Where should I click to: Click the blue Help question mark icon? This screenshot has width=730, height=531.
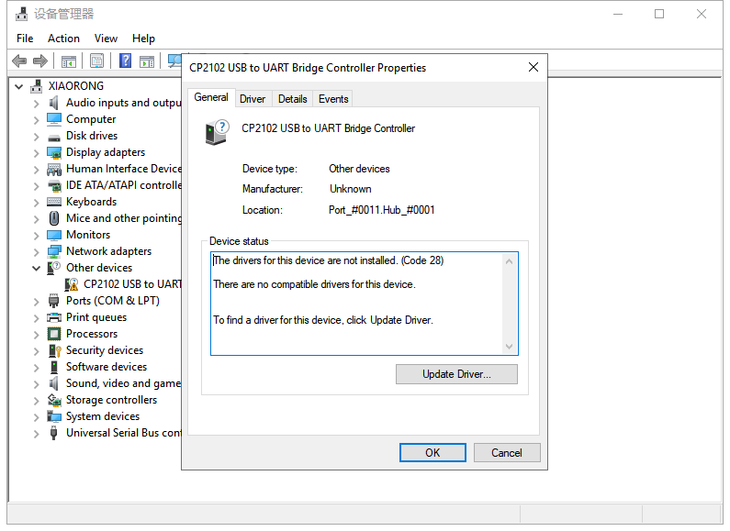click(125, 61)
